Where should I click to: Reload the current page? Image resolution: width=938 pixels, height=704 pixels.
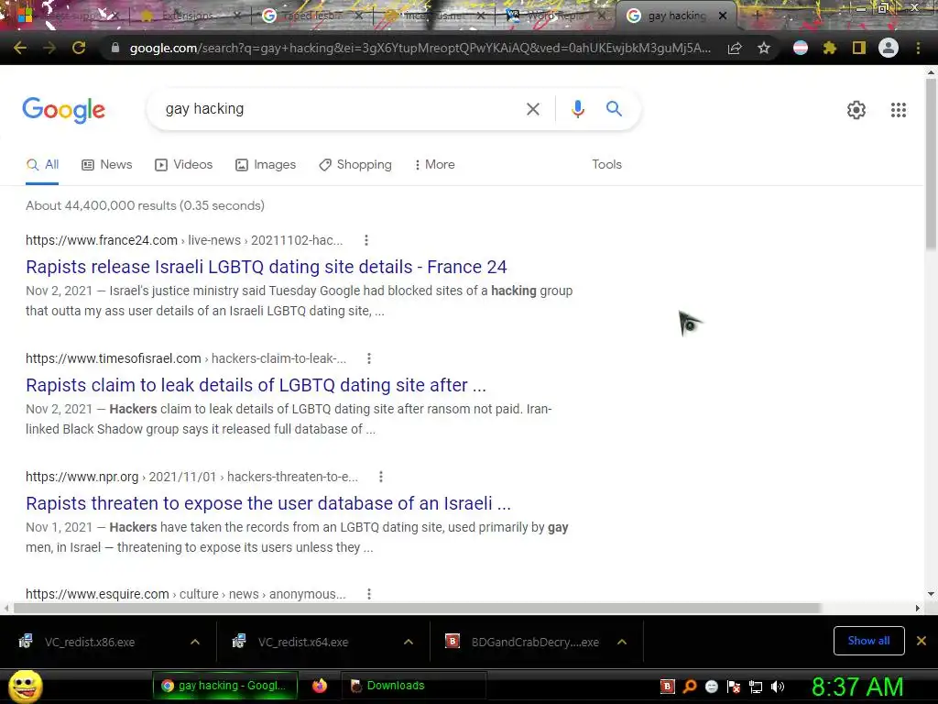[x=79, y=48]
